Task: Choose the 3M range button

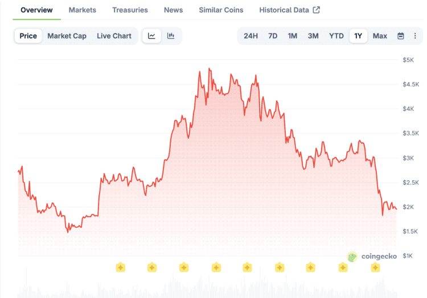Action: [313, 36]
